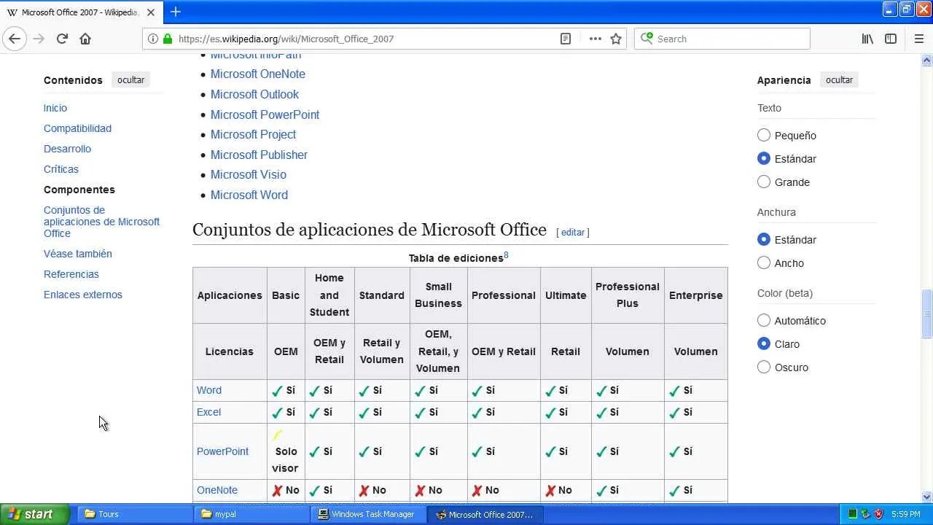Open the browser hamburger menu
Viewport: 933px width, 525px height.
[x=918, y=39]
